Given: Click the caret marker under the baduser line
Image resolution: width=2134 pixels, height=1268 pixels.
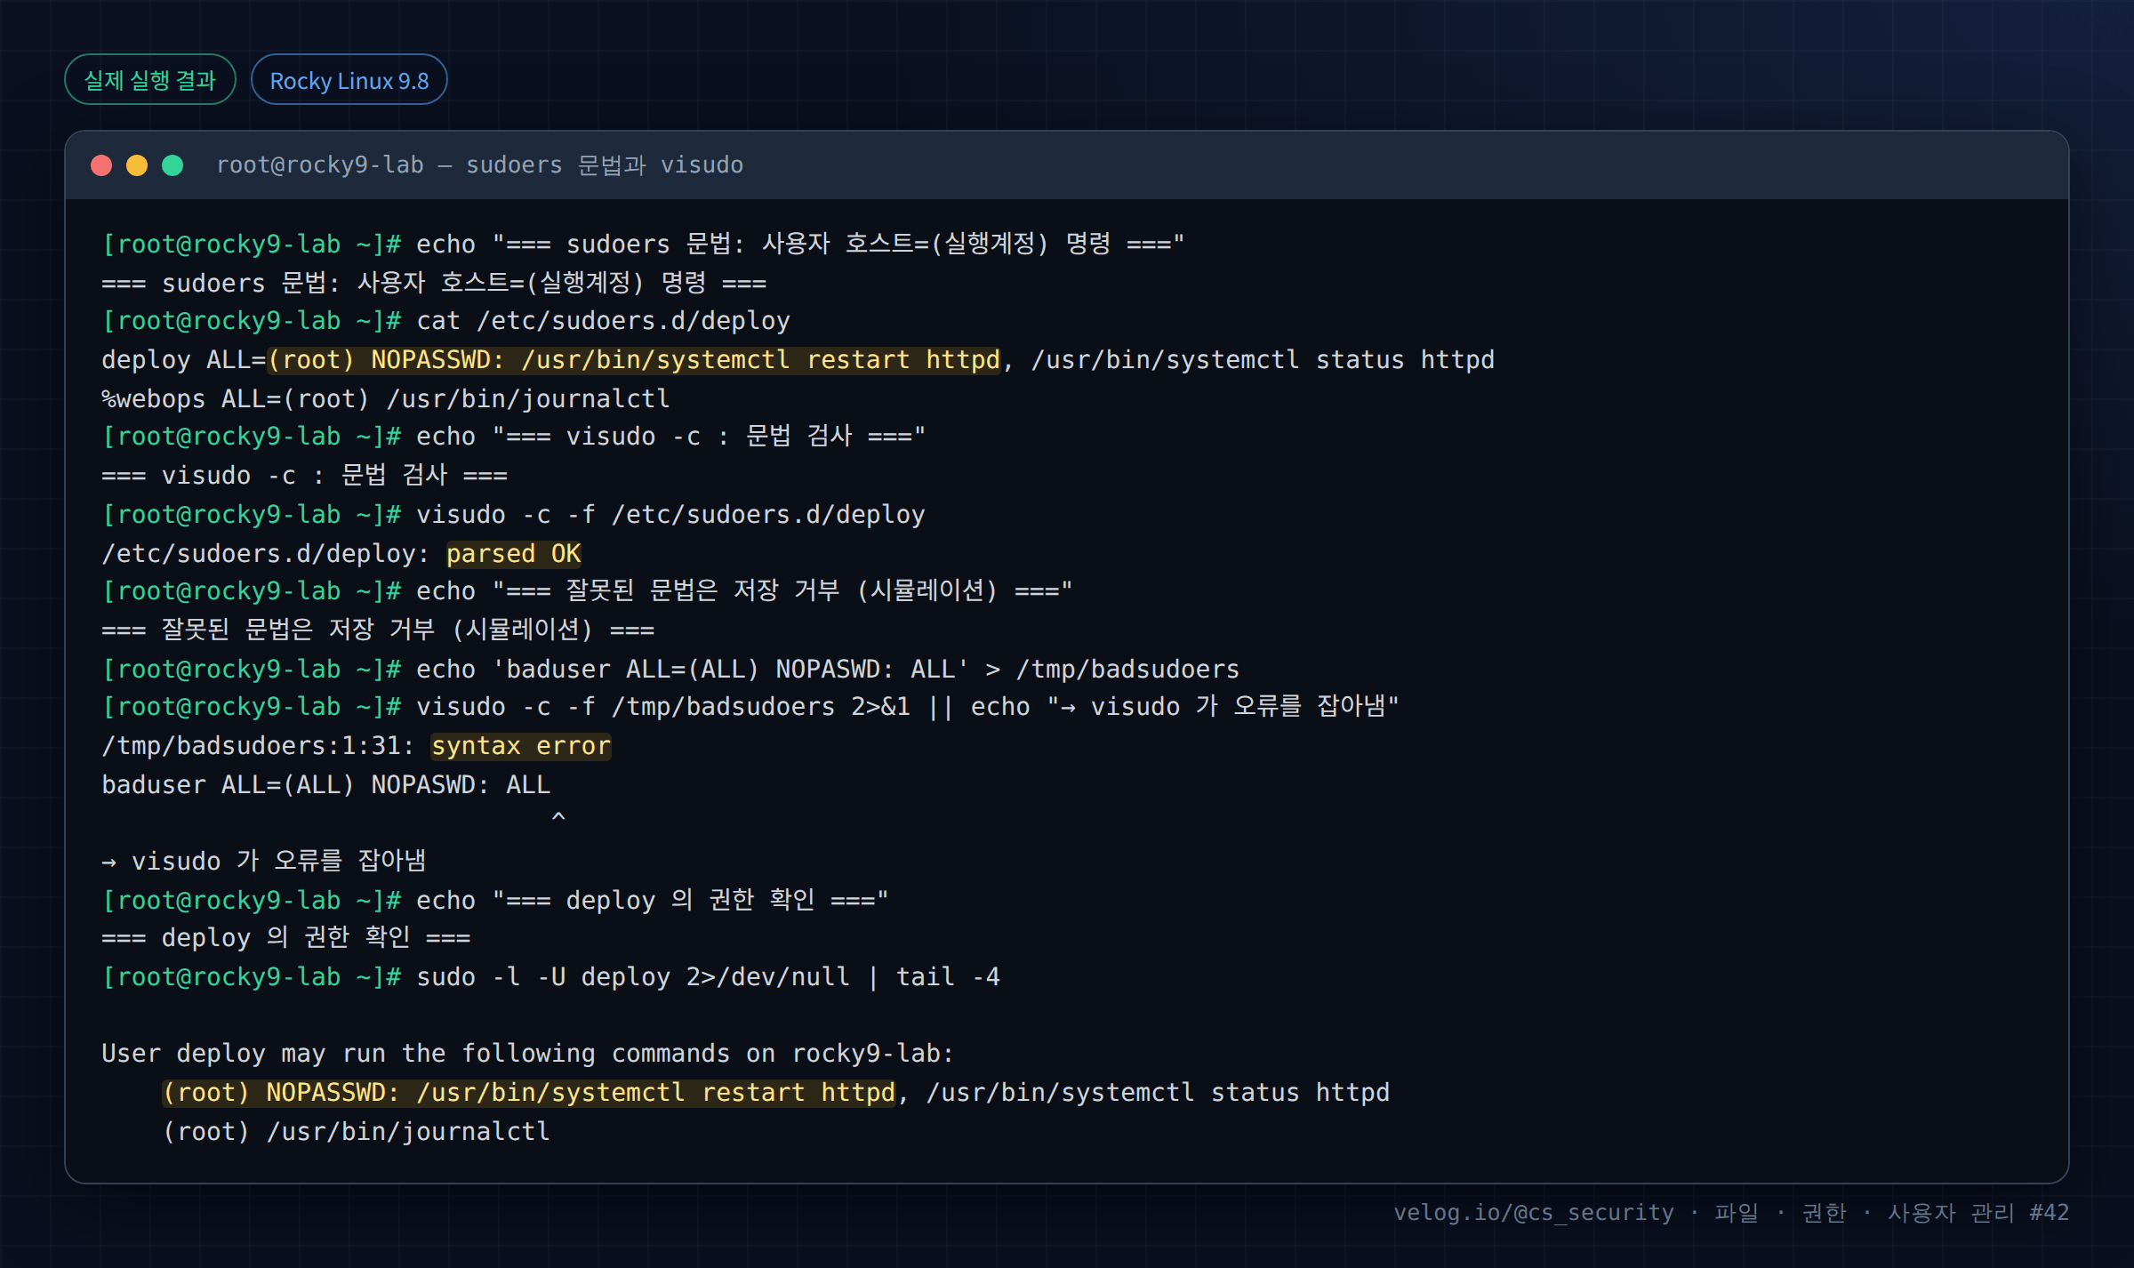Looking at the screenshot, I should click(x=558, y=816).
